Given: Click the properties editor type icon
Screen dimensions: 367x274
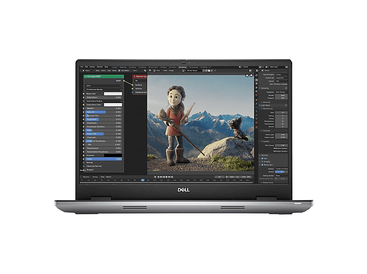Looking at the screenshot, I should tap(257, 70).
